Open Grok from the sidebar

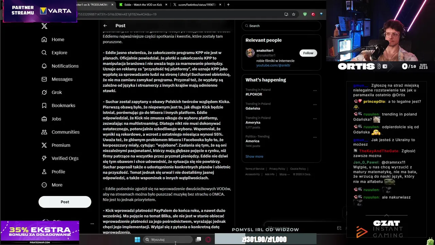pyautogui.click(x=52, y=92)
